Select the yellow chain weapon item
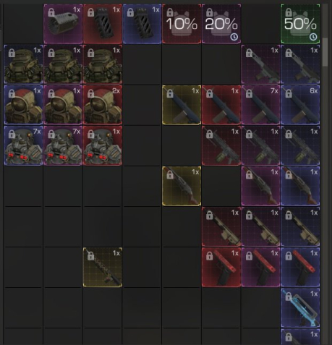This screenshot has width=332, height=345. [x=103, y=268]
